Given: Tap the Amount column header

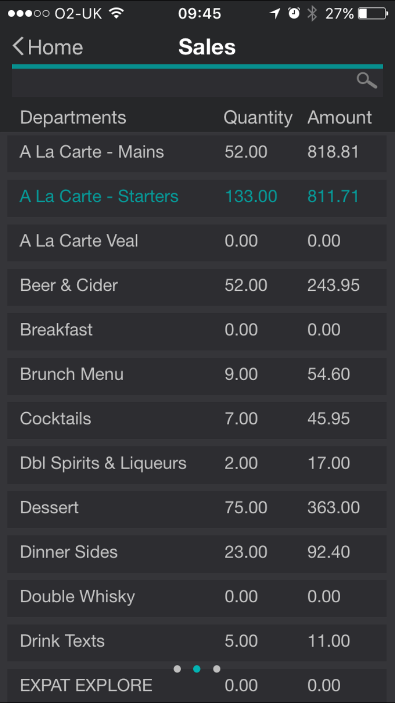Looking at the screenshot, I should [340, 118].
